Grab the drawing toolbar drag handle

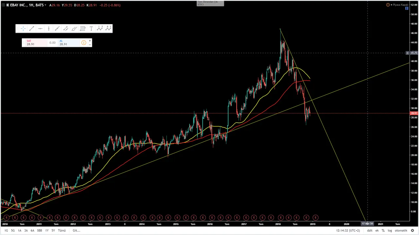(17, 29)
